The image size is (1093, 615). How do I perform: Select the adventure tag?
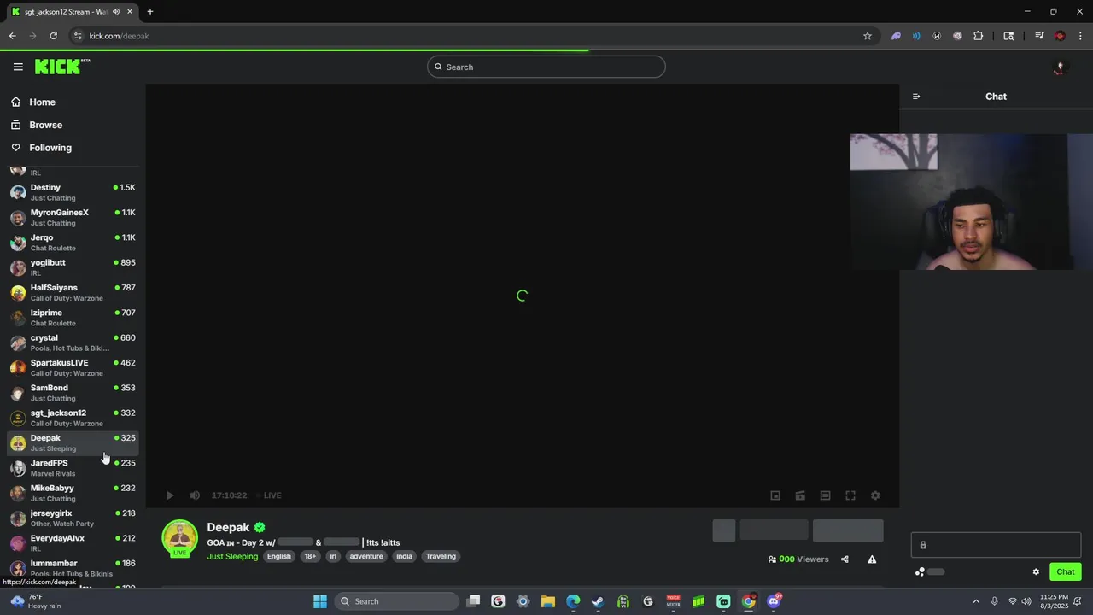coord(366,556)
